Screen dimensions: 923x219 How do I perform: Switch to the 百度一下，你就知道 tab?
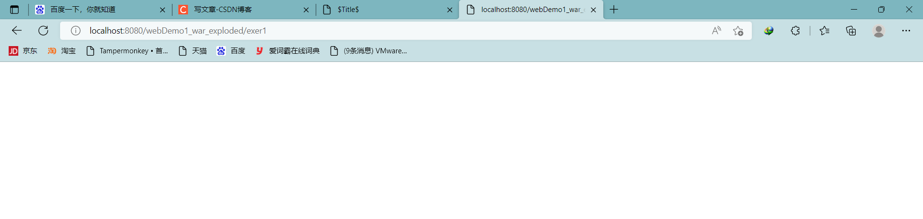click(100, 10)
